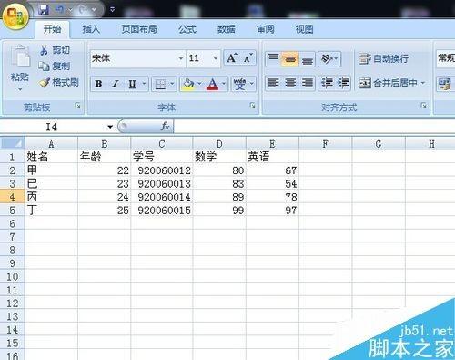Apply red font color

212,84
